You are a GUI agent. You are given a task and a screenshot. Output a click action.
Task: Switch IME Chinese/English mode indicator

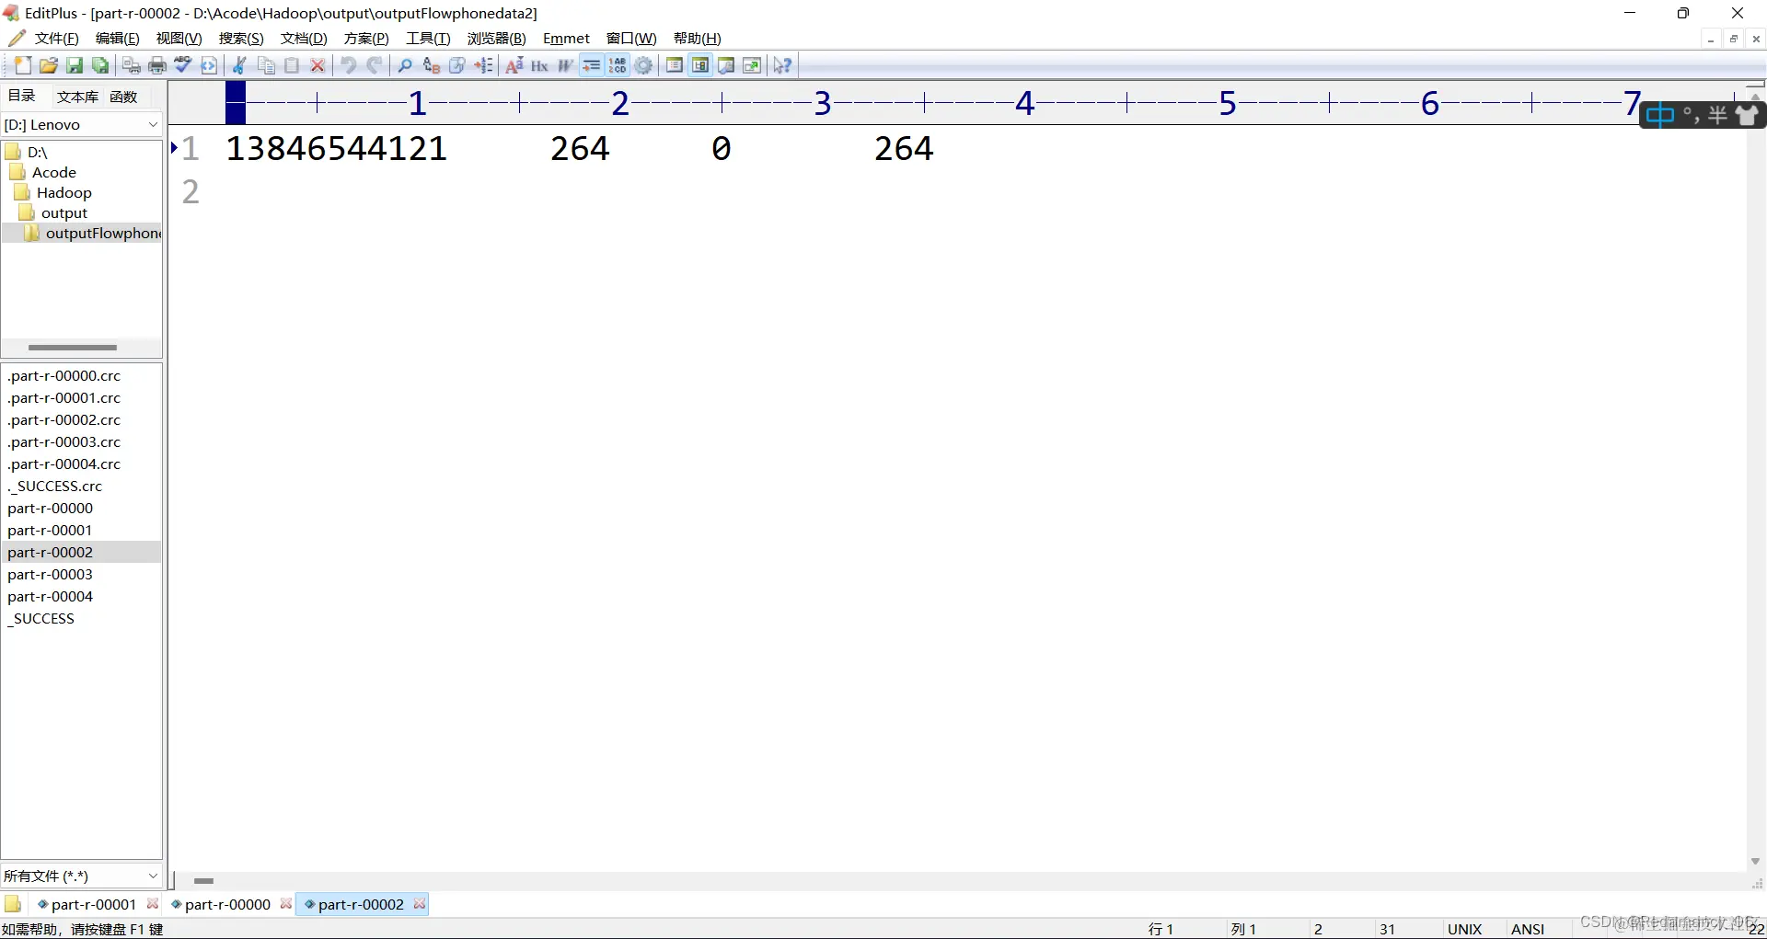pyautogui.click(x=1660, y=115)
